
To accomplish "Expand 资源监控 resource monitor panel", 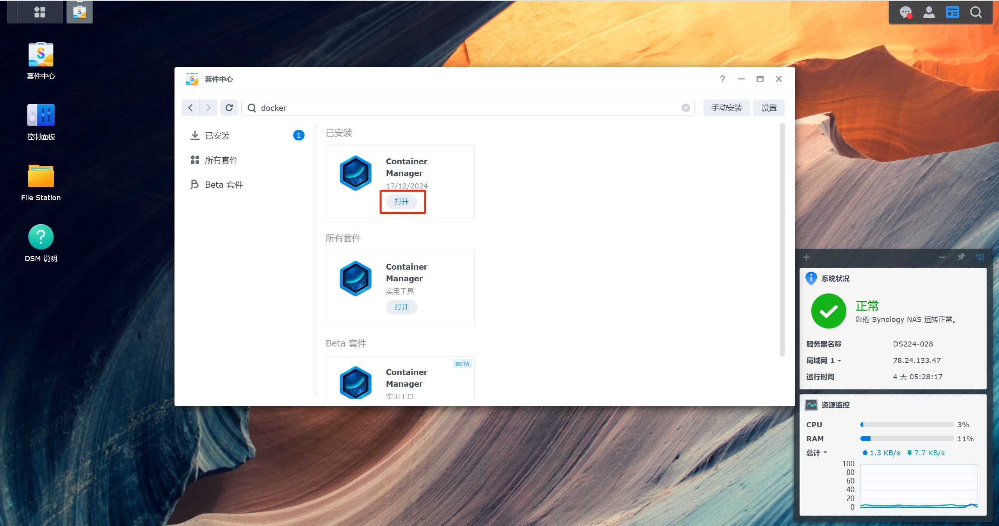I will coord(837,404).
